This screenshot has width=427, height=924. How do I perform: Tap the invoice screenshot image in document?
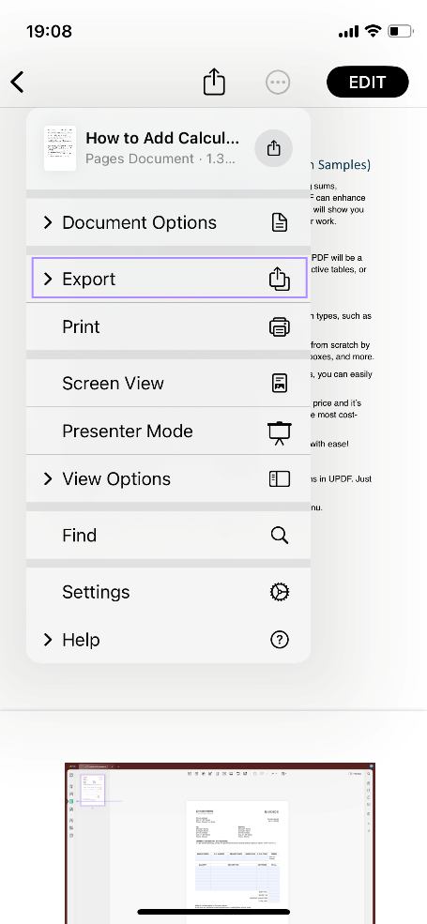[x=220, y=843]
